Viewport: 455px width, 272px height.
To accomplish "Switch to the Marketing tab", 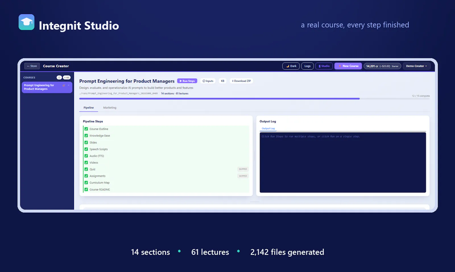I will coord(110,108).
